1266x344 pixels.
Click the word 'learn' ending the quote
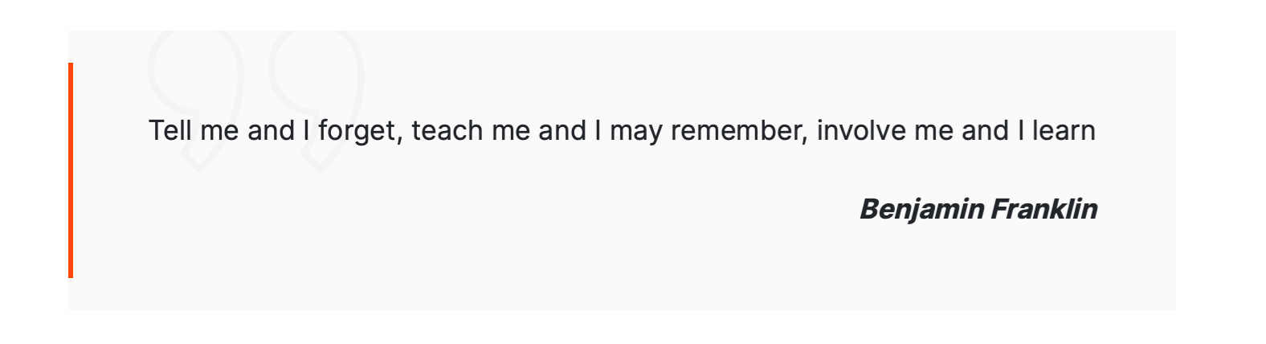1064,130
